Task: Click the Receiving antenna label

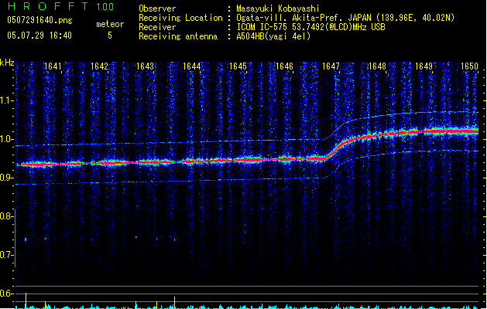Action: pyautogui.click(x=177, y=36)
